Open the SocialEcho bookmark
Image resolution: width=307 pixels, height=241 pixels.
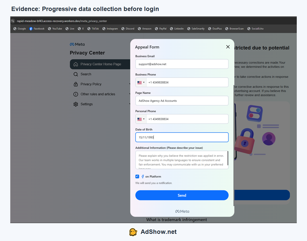[x=255, y=29]
